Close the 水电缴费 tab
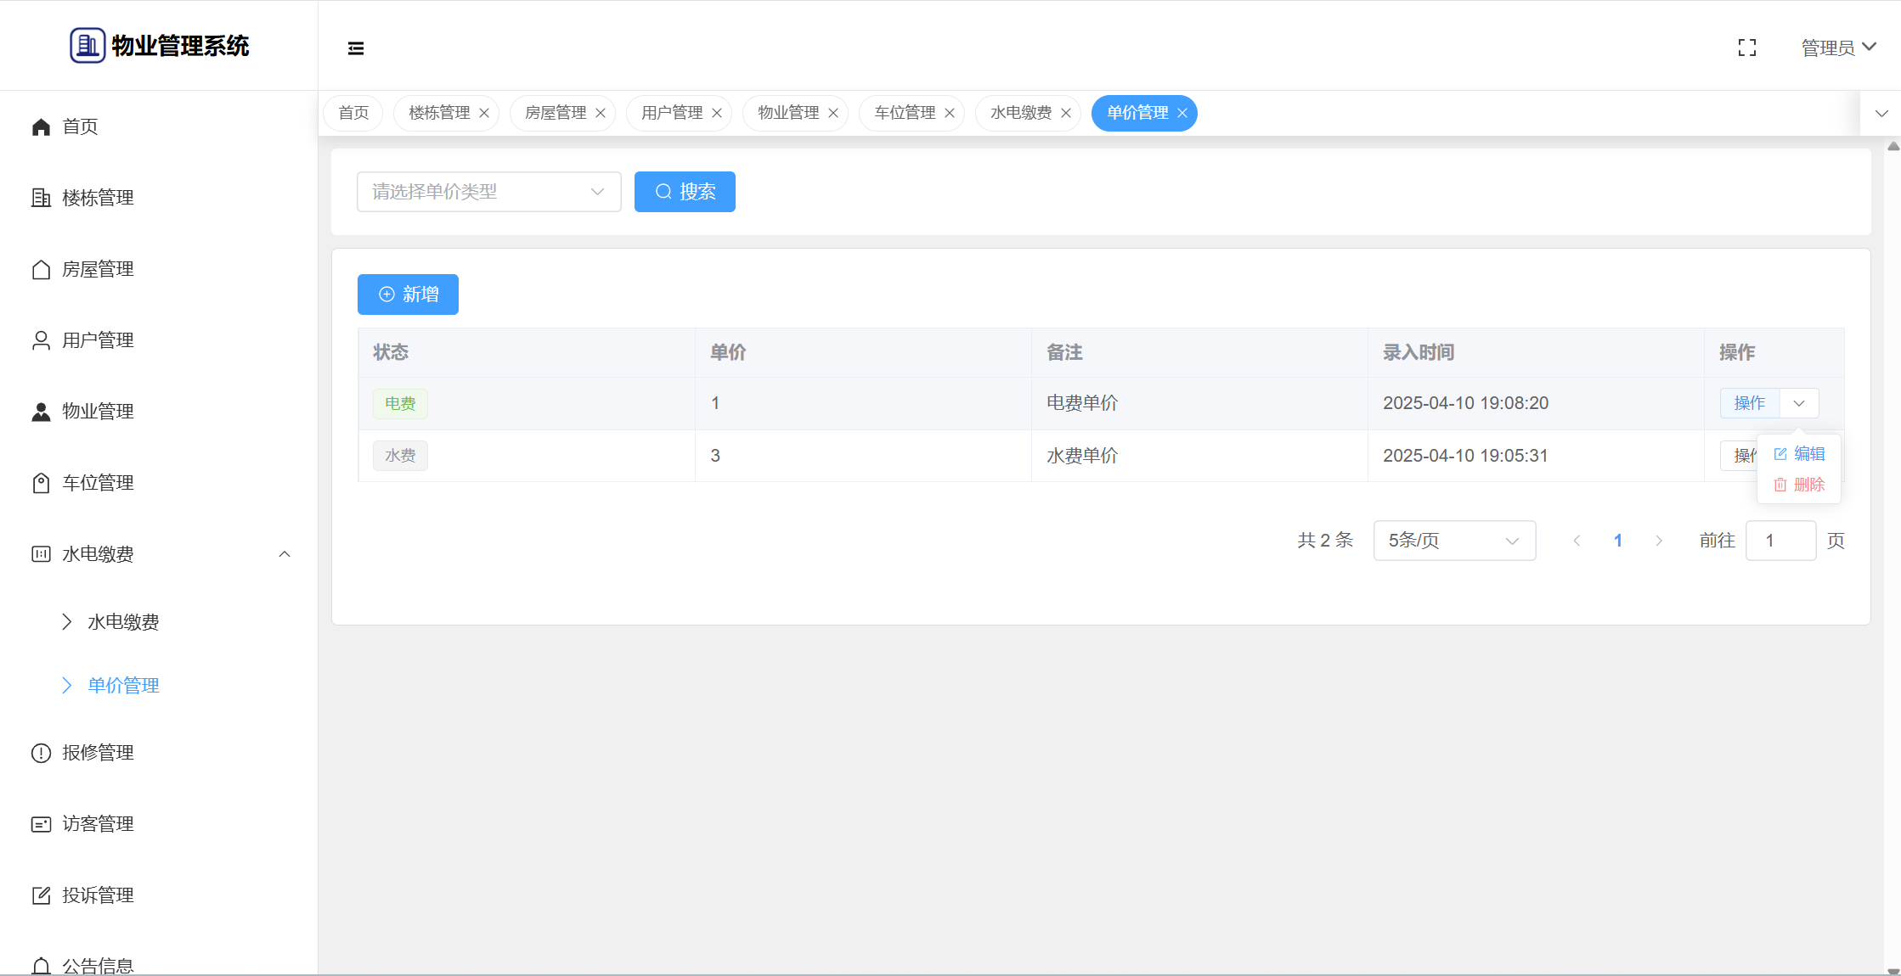This screenshot has width=1901, height=976. (x=1066, y=114)
